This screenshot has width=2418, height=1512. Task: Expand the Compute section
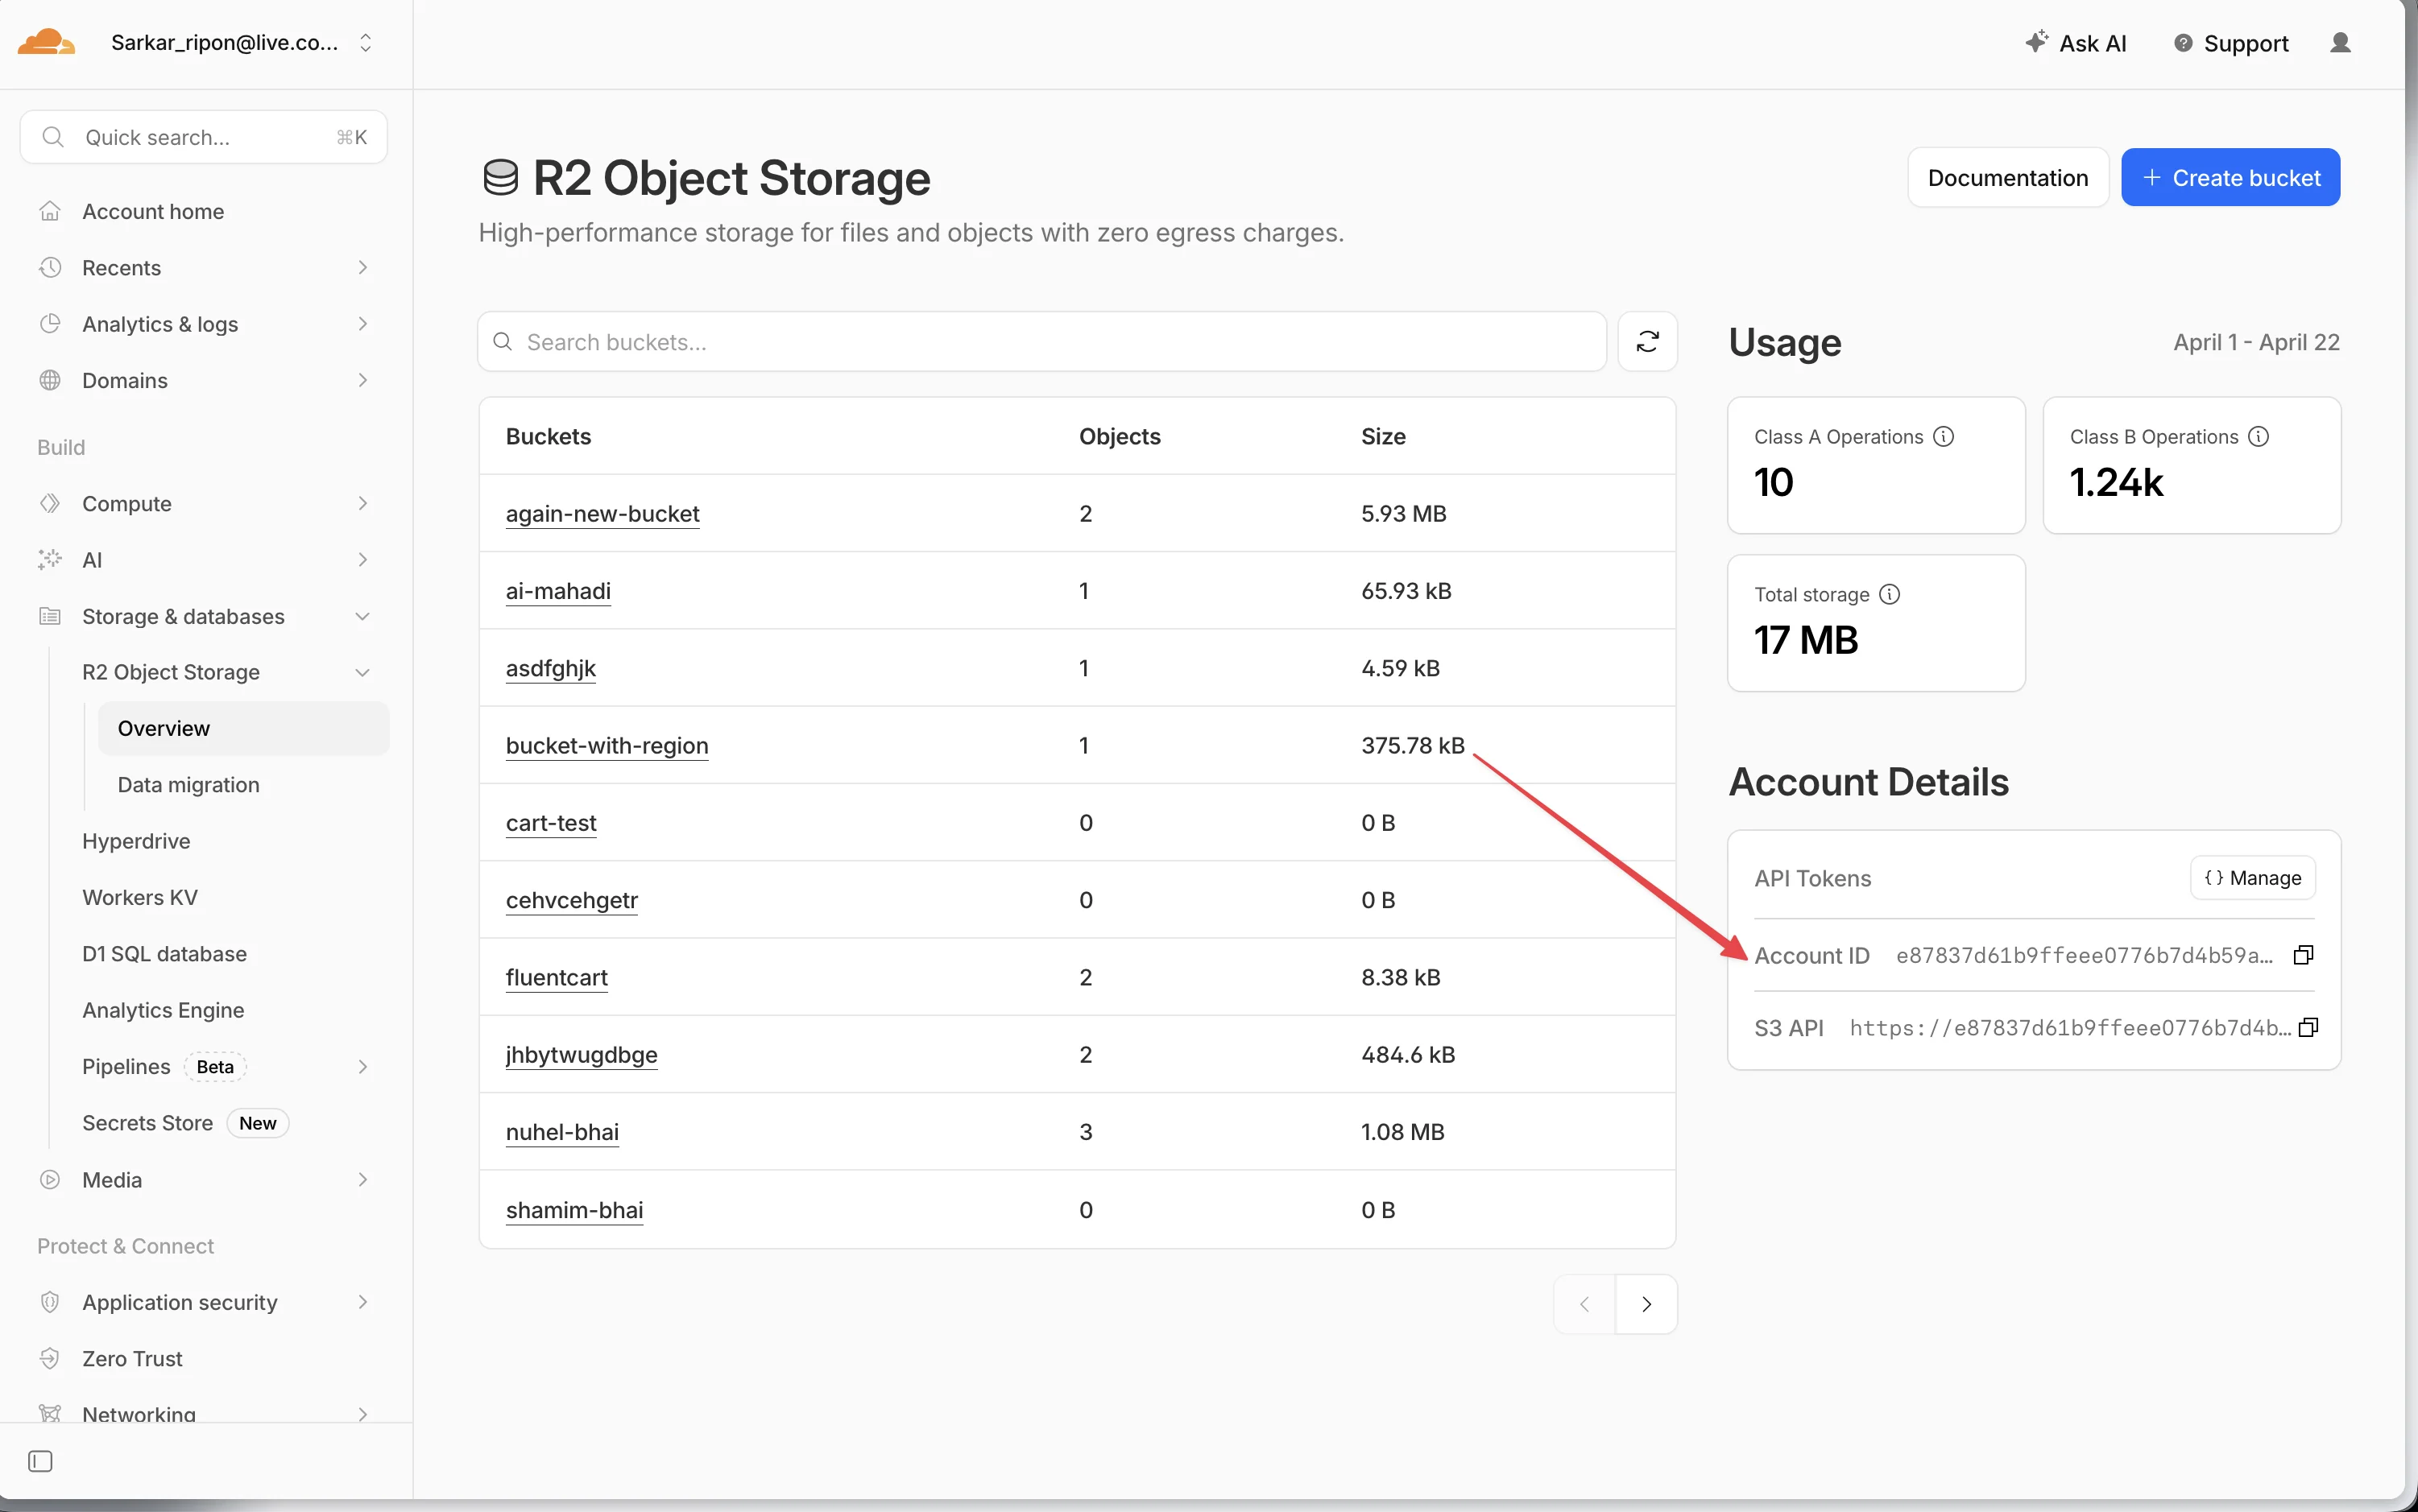tap(363, 503)
